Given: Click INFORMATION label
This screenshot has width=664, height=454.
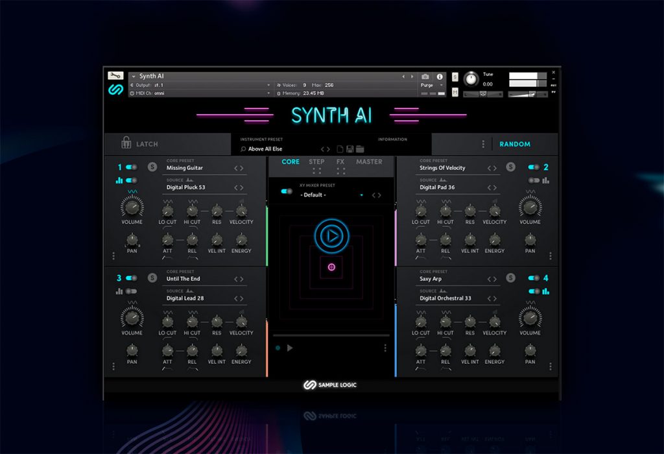Looking at the screenshot, I should coord(392,139).
